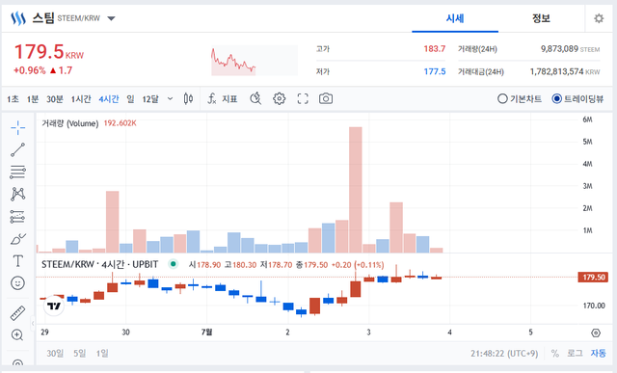Select the crosshair cursor tool

(x=17, y=127)
